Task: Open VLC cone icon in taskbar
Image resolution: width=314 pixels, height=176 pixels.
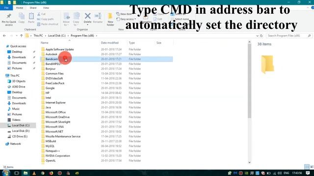Action: (x=34, y=173)
